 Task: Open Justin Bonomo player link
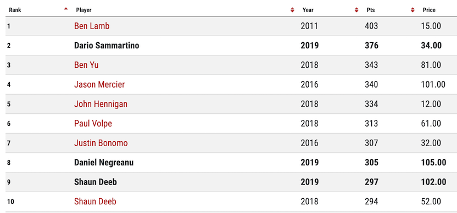pos(101,143)
